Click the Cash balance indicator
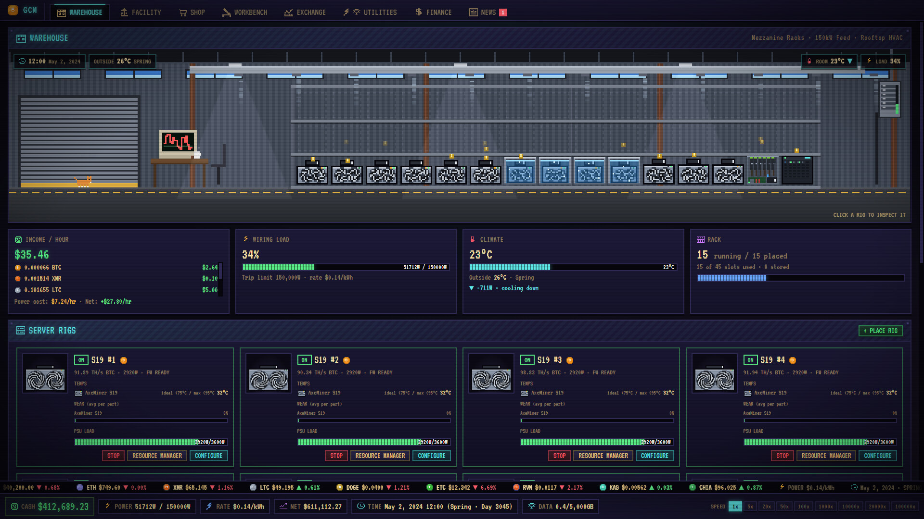Viewport: 924px width, 519px height. click(50, 507)
